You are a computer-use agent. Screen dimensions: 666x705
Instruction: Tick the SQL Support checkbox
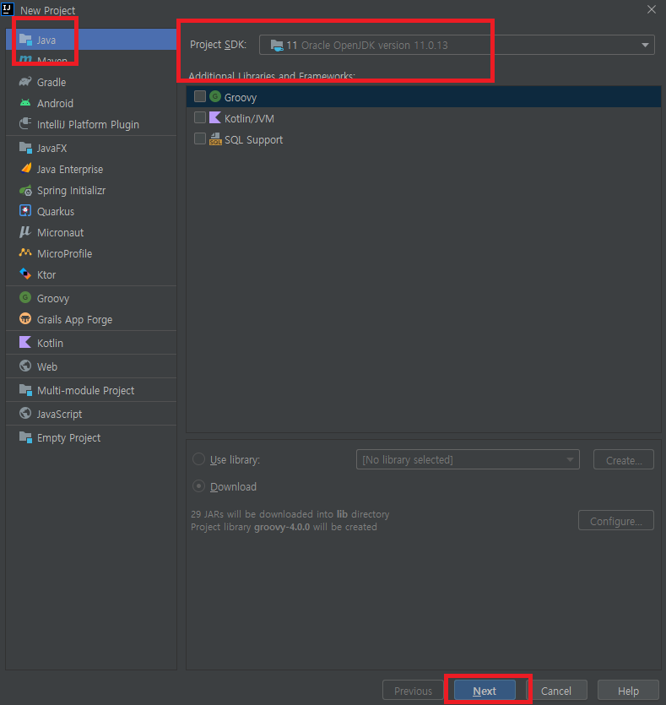200,139
